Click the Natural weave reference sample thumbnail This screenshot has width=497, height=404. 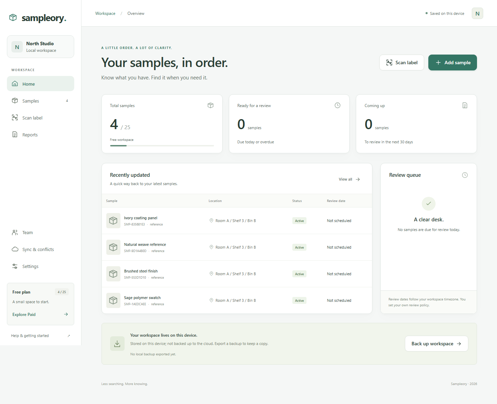(x=113, y=247)
